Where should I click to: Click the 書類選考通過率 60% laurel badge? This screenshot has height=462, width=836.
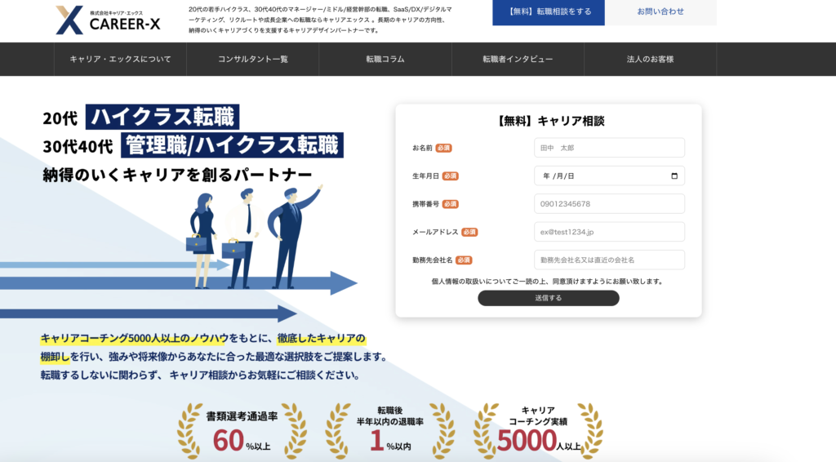click(x=242, y=430)
